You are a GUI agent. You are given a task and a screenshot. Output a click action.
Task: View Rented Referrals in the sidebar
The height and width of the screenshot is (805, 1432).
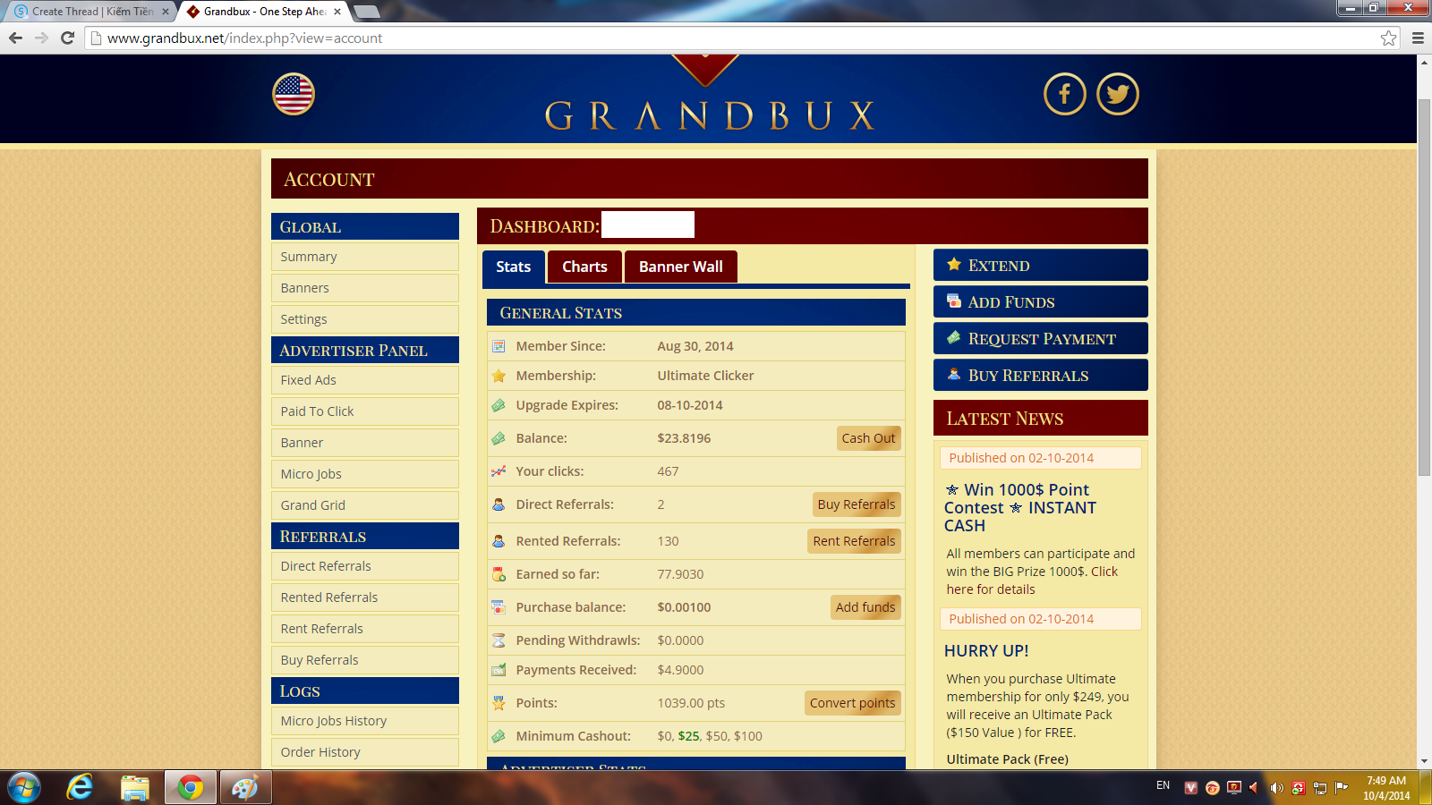(x=365, y=597)
